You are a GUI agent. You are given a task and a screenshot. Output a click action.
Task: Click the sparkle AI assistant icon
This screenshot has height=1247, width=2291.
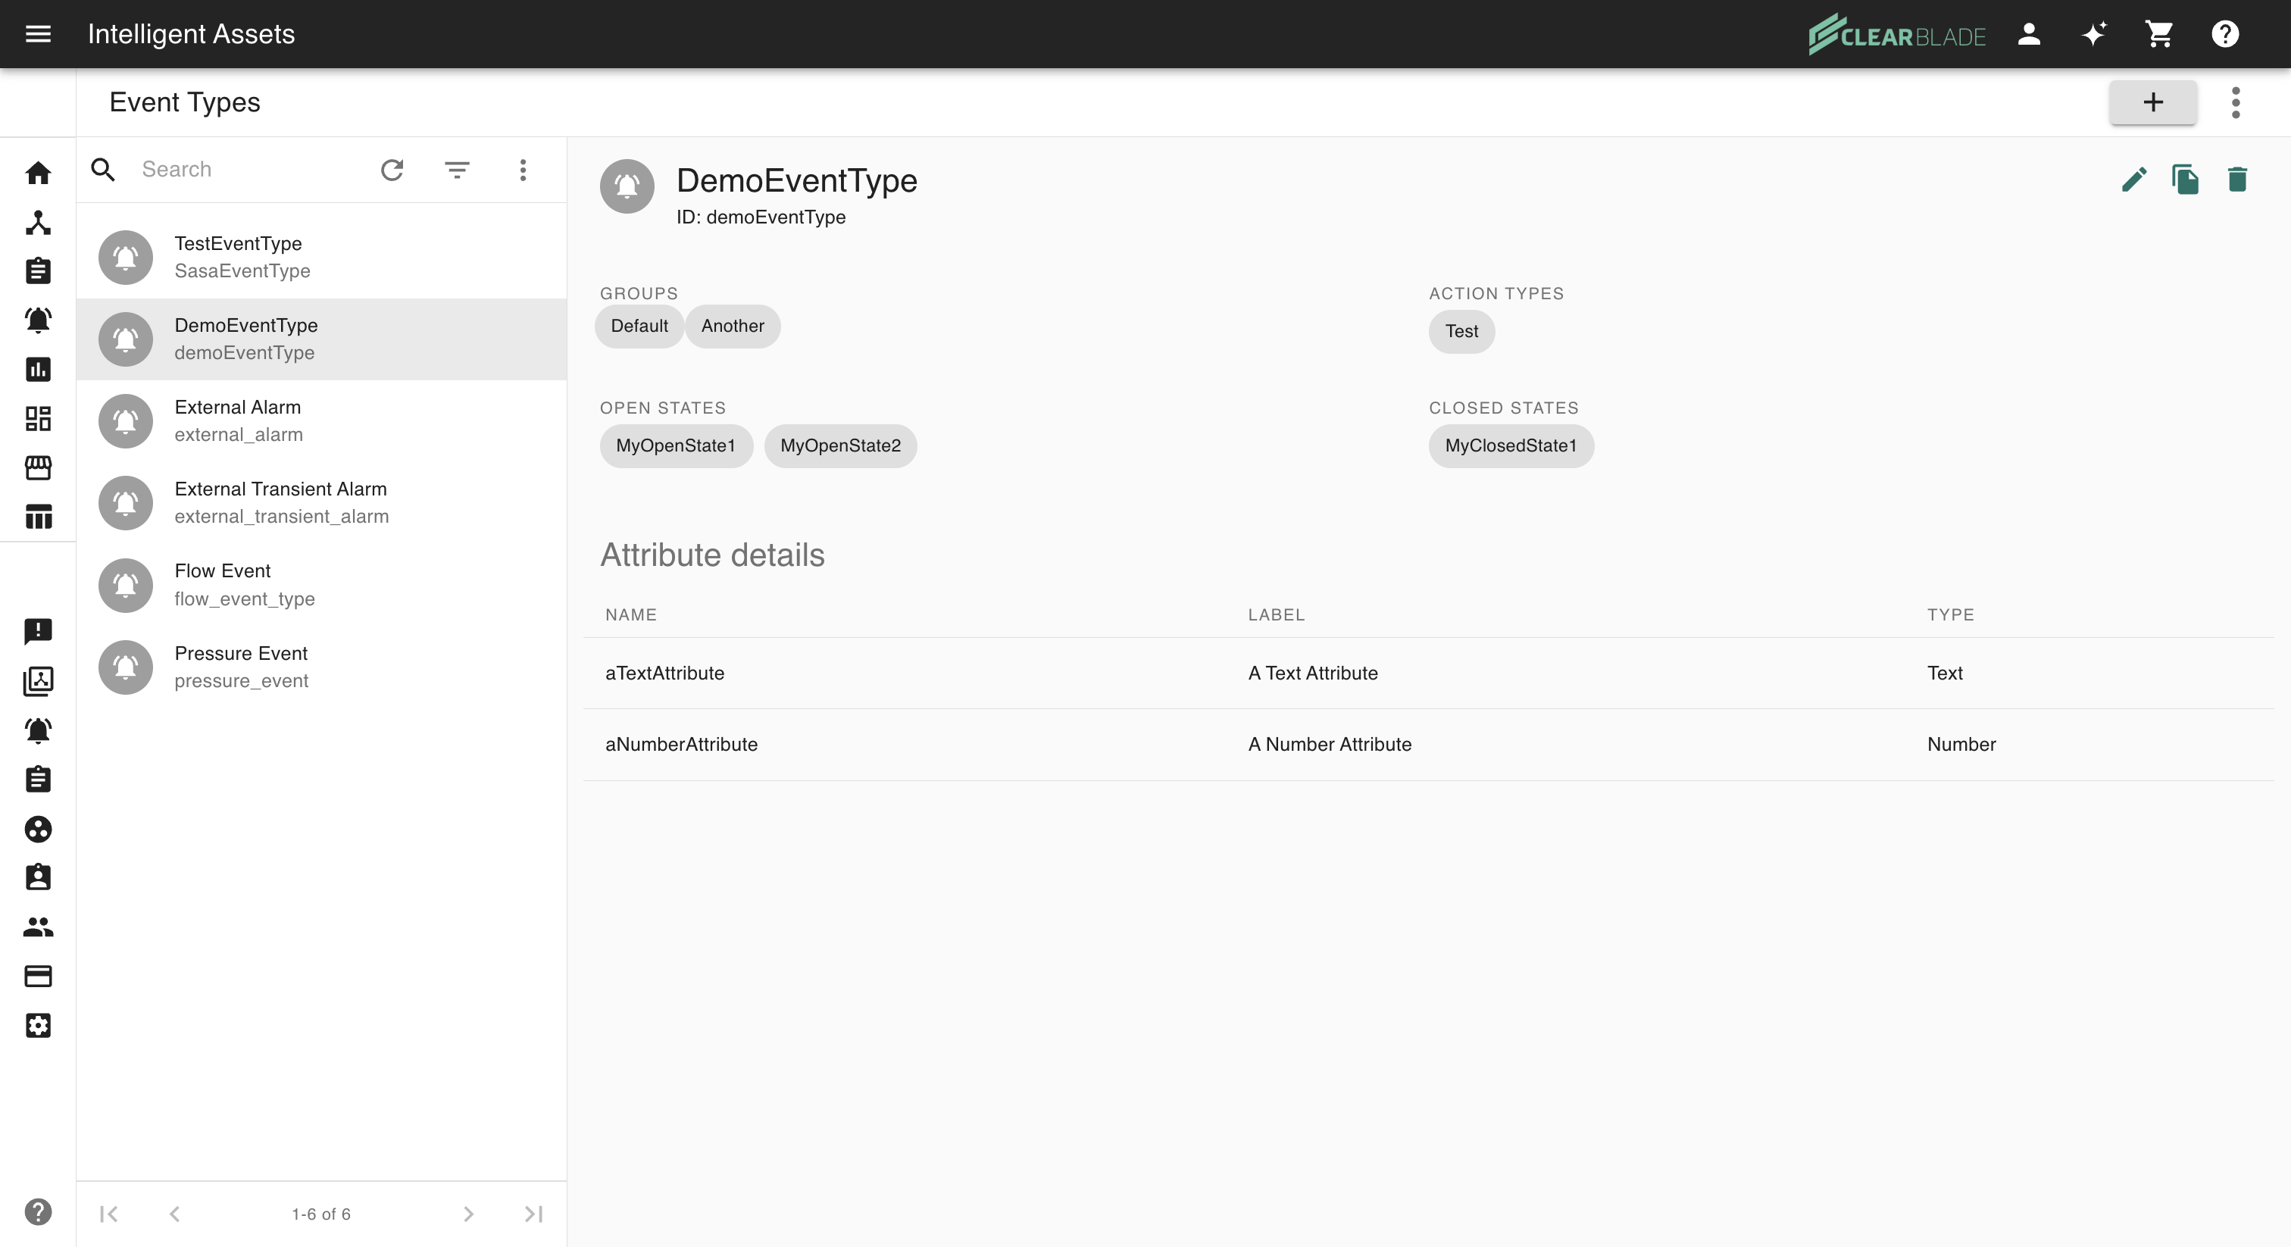2093,34
